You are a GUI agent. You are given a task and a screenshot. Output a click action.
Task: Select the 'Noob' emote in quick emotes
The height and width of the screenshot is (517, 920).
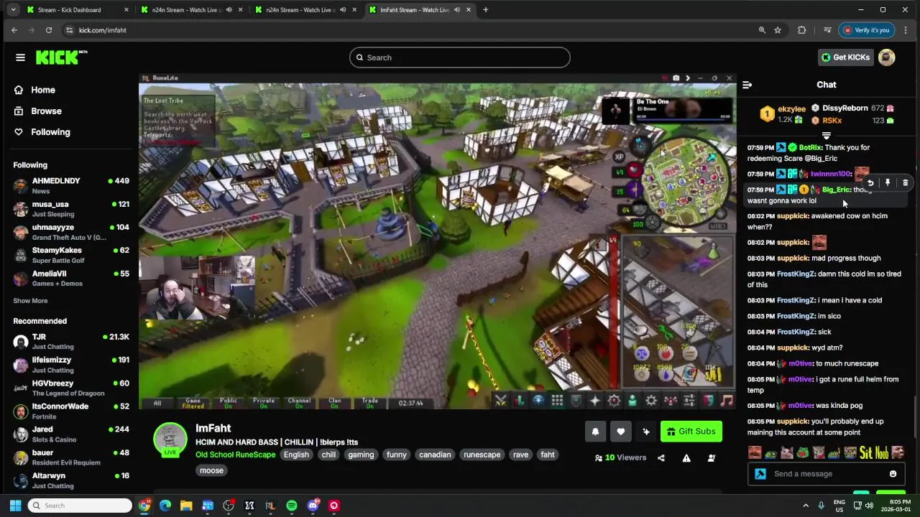[882, 452]
